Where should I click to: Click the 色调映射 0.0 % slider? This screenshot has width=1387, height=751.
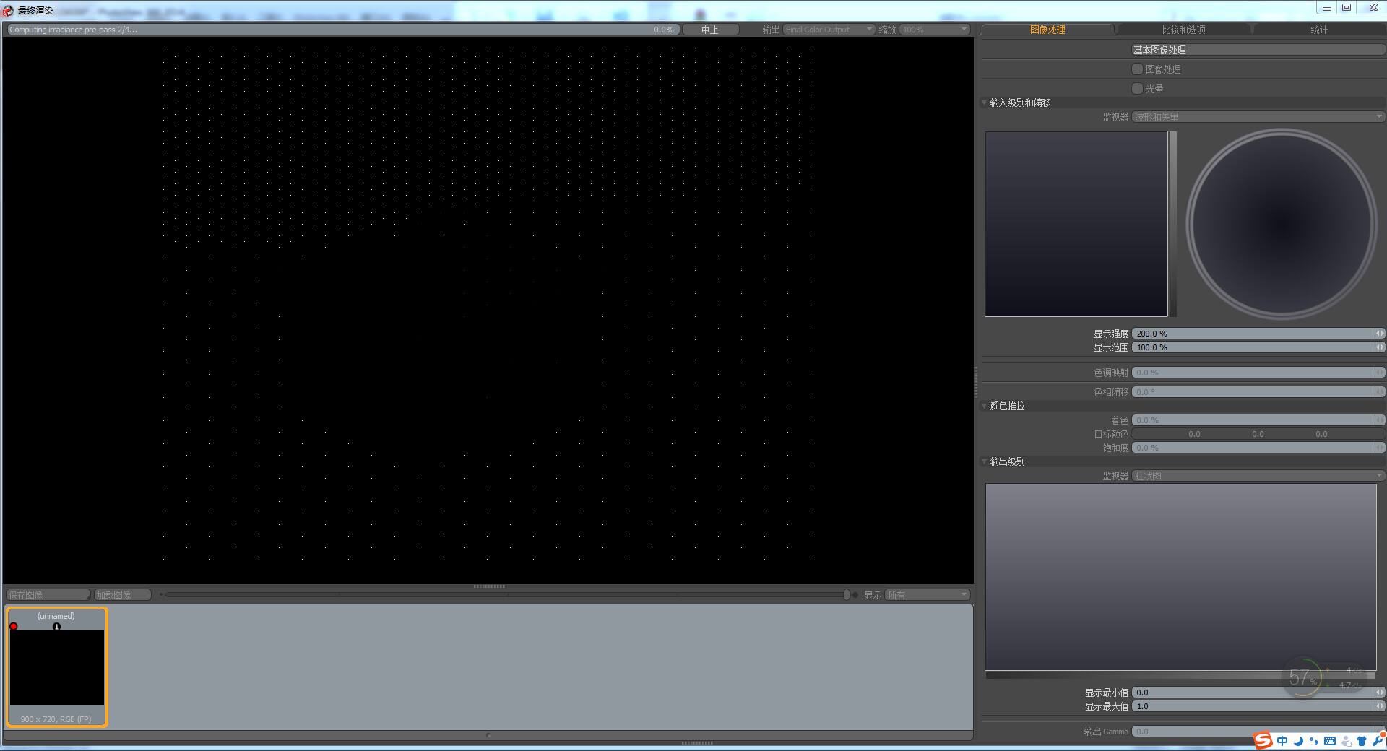1253,373
